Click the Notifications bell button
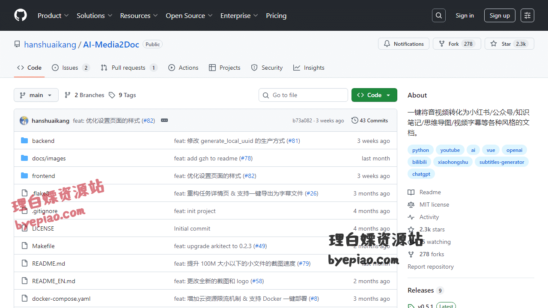Viewport: 548px width, 308px height. tap(404, 44)
